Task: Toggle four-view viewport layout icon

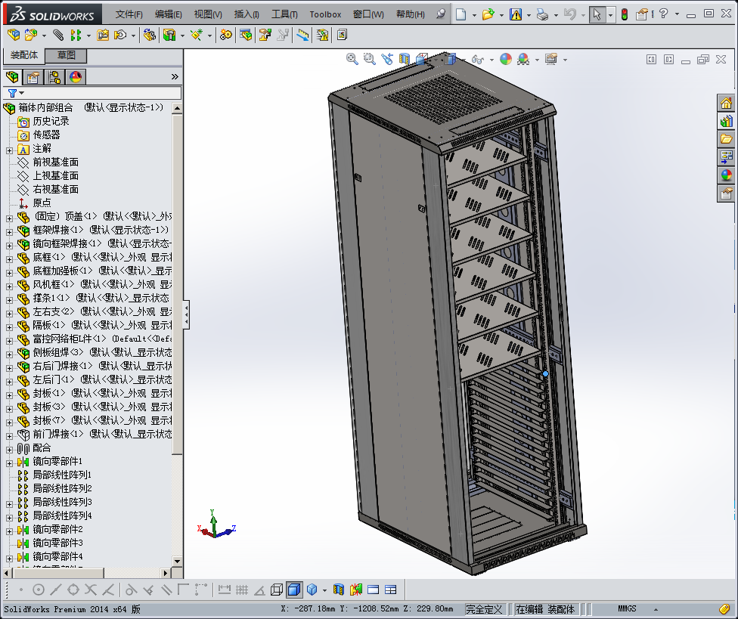Action: coord(391,590)
